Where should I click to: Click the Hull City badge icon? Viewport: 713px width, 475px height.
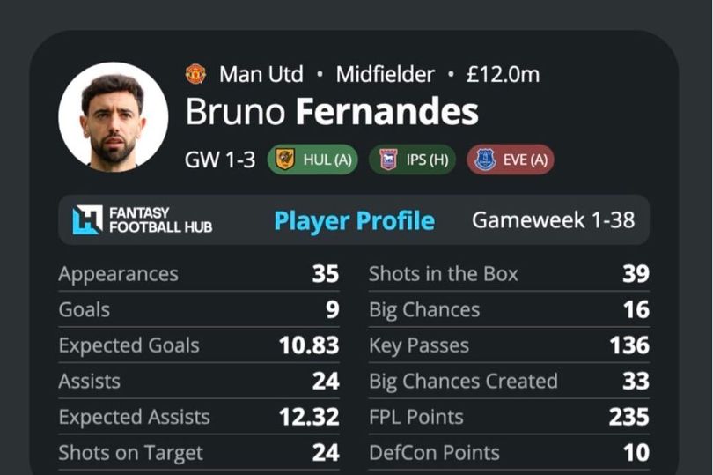pyautogui.click(x=285, y=160)
